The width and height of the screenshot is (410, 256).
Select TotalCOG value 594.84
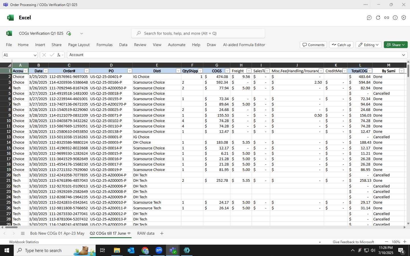(360, 82)
